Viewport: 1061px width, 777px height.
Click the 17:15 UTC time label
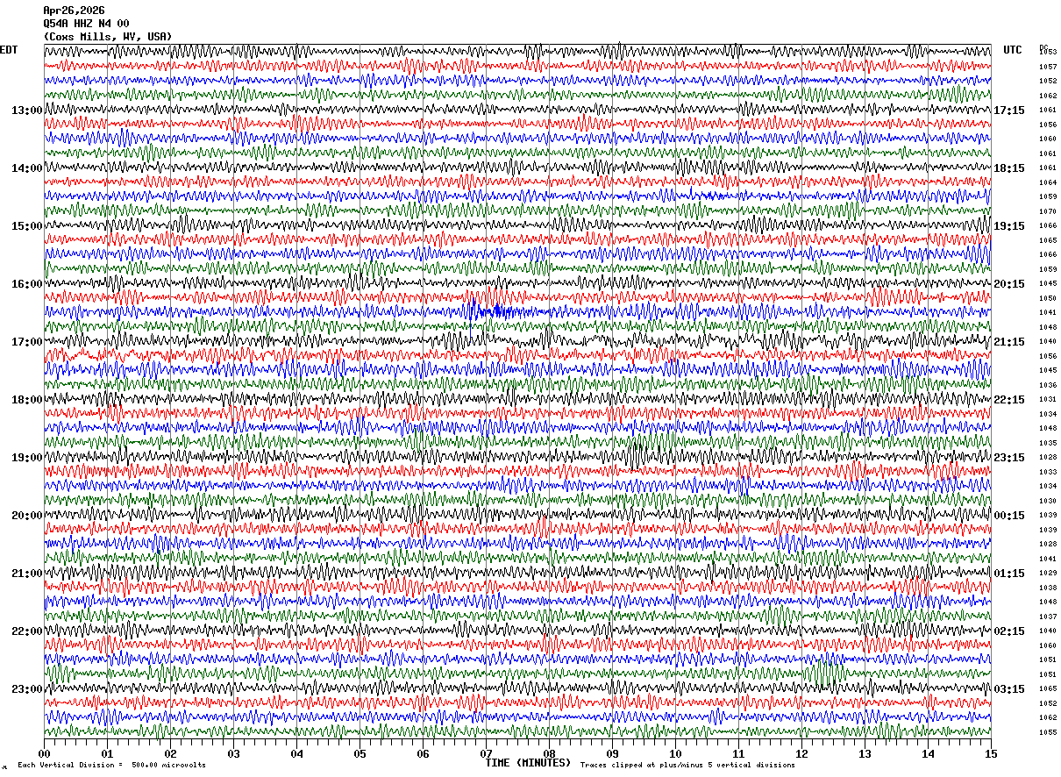coord(1009,110)
